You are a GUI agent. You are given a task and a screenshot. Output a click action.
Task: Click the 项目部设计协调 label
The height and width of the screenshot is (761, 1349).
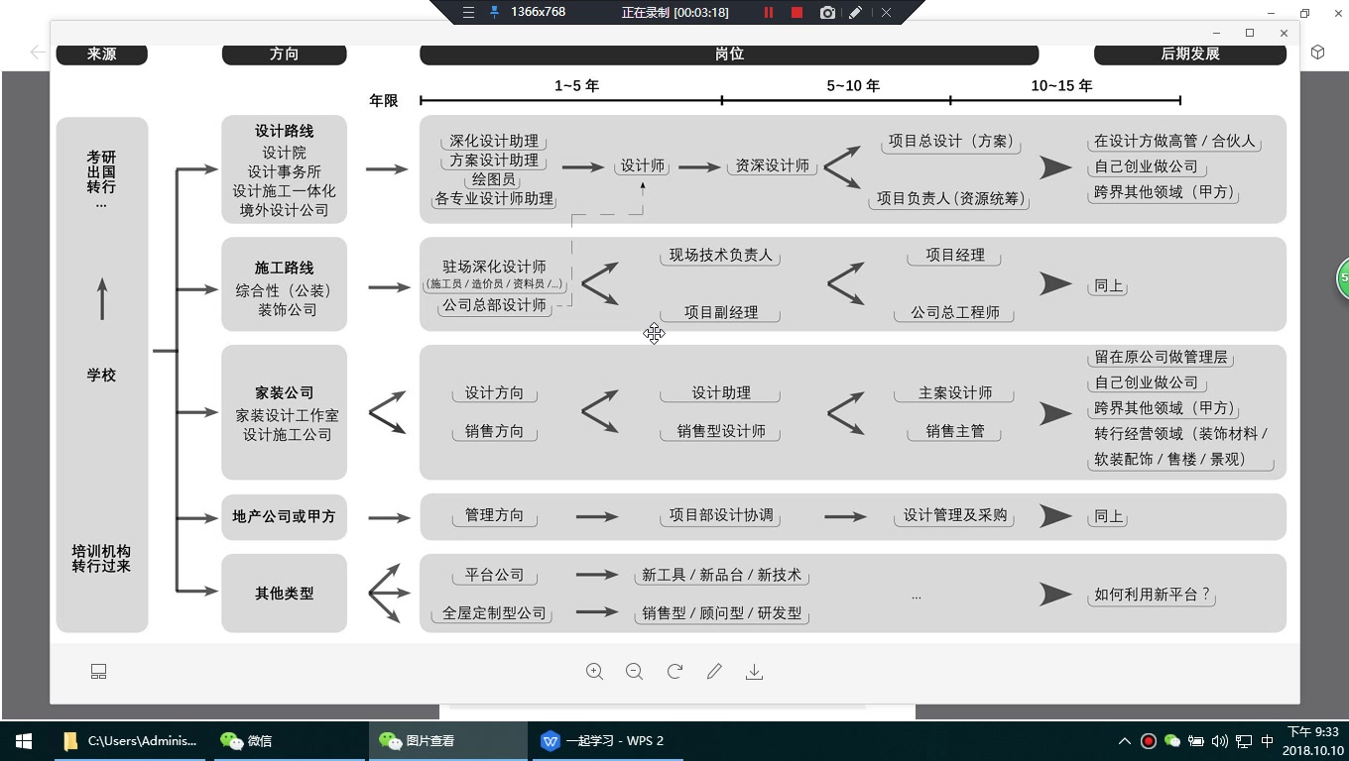721,516
